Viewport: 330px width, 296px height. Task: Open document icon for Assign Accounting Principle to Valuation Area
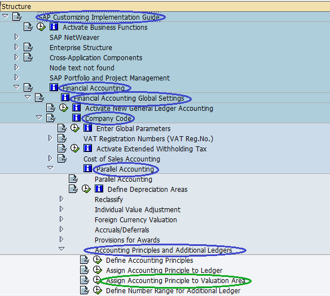(x=85, y=280)
